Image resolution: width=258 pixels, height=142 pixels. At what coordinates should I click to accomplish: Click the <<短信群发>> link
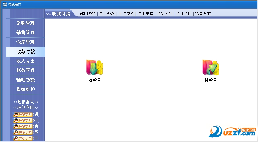click(x=26, y=102)
